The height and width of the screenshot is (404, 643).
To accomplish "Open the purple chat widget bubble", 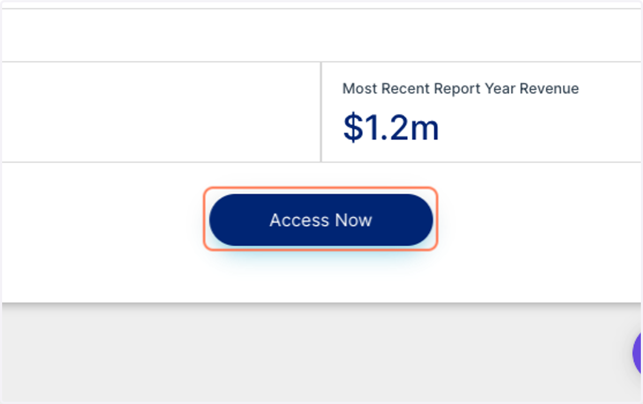I will tap(638, 354).
